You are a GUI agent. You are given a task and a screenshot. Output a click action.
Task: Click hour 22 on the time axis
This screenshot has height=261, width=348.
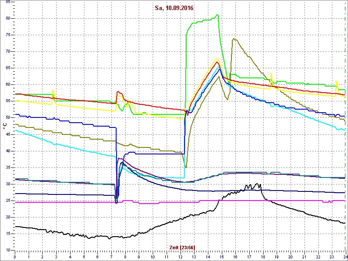(318, 257)
